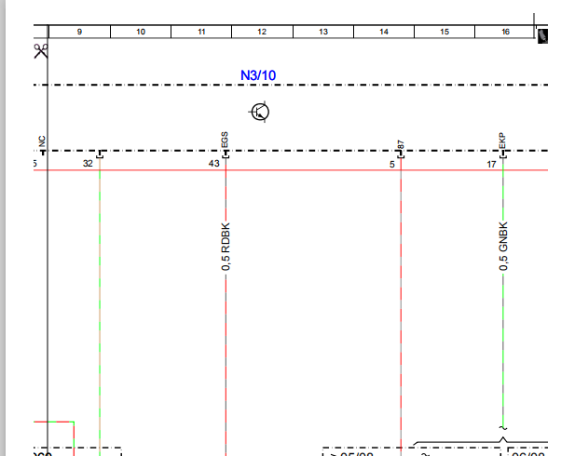Click column header 13
This screenshot has width=561, height=456.
(x=323, y=32)
